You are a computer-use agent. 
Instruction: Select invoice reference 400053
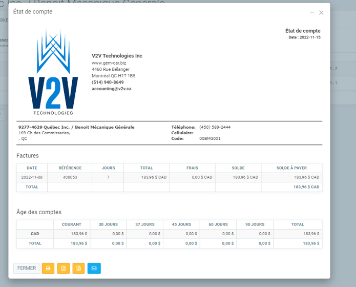click(70, 177)
